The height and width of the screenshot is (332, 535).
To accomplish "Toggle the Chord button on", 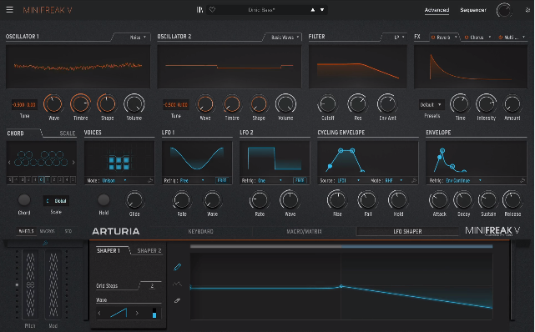I will click(x=24, y=200).
